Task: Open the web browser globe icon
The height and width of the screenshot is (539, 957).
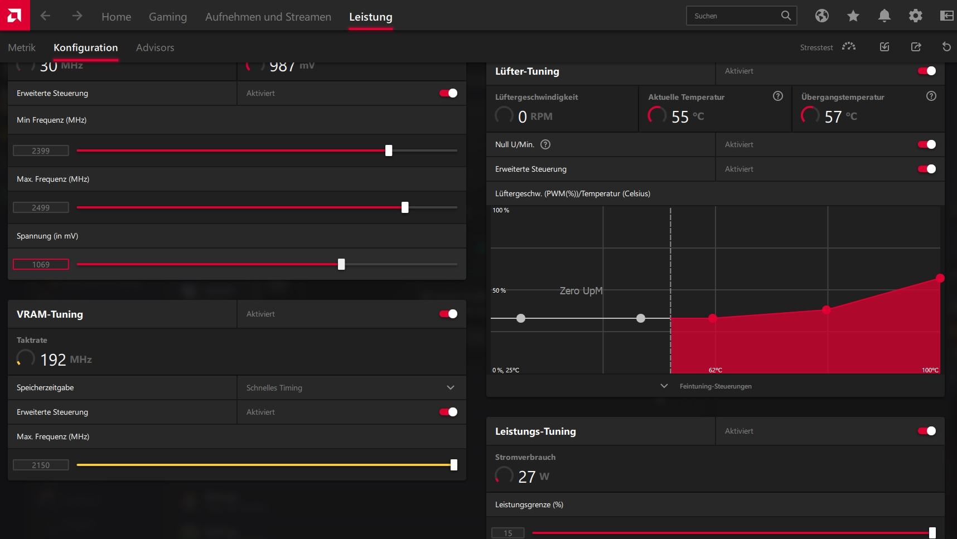Action: (821, 16)
